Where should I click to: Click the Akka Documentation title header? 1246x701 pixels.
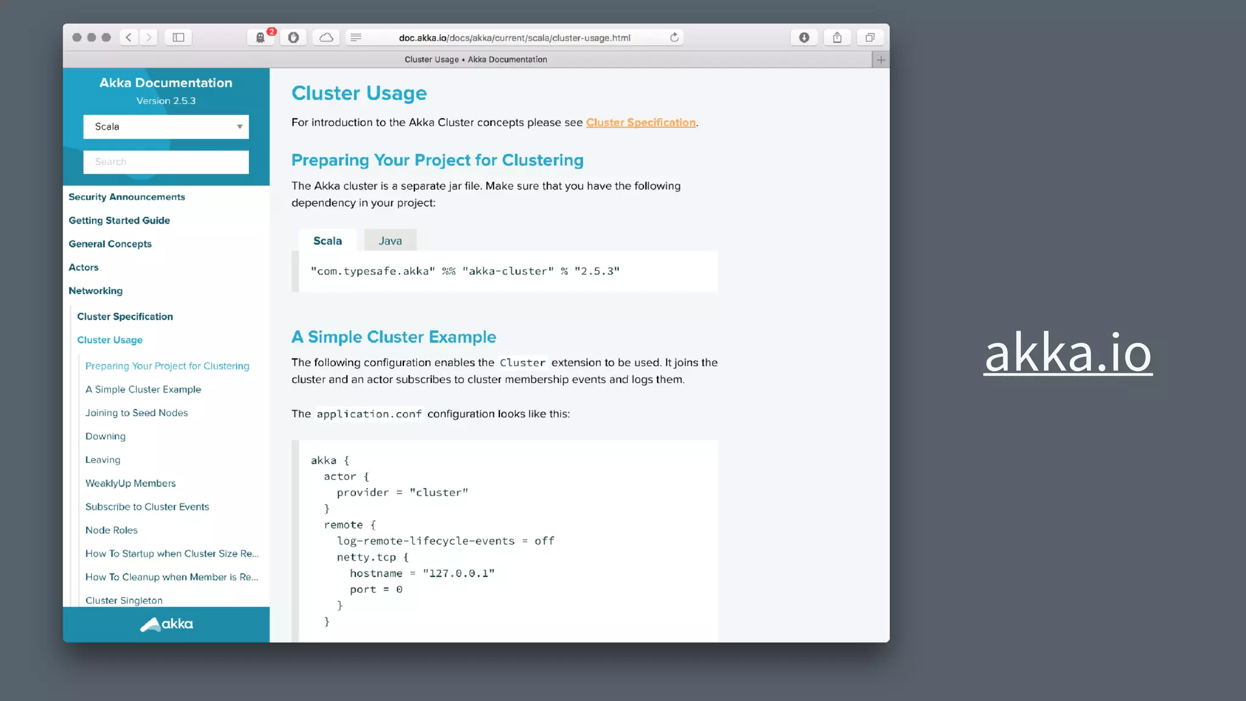pos(166,83)
